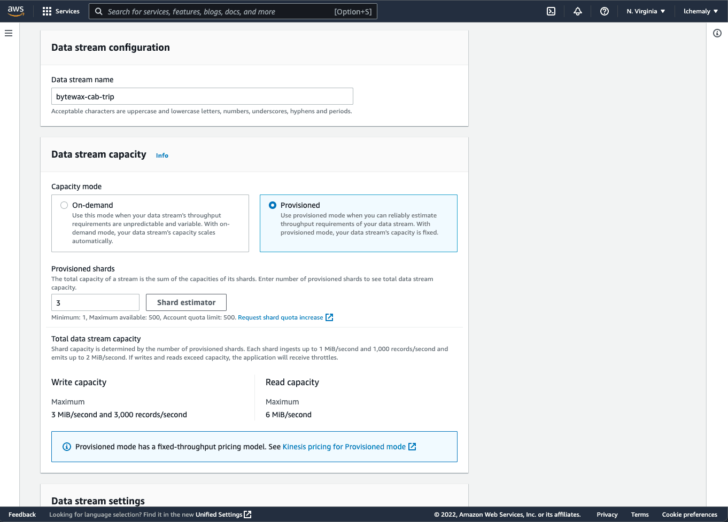Click the '6 MiB/second' read capacity value
The height and width of the screenshot is (522, 728).
point(289,415)
